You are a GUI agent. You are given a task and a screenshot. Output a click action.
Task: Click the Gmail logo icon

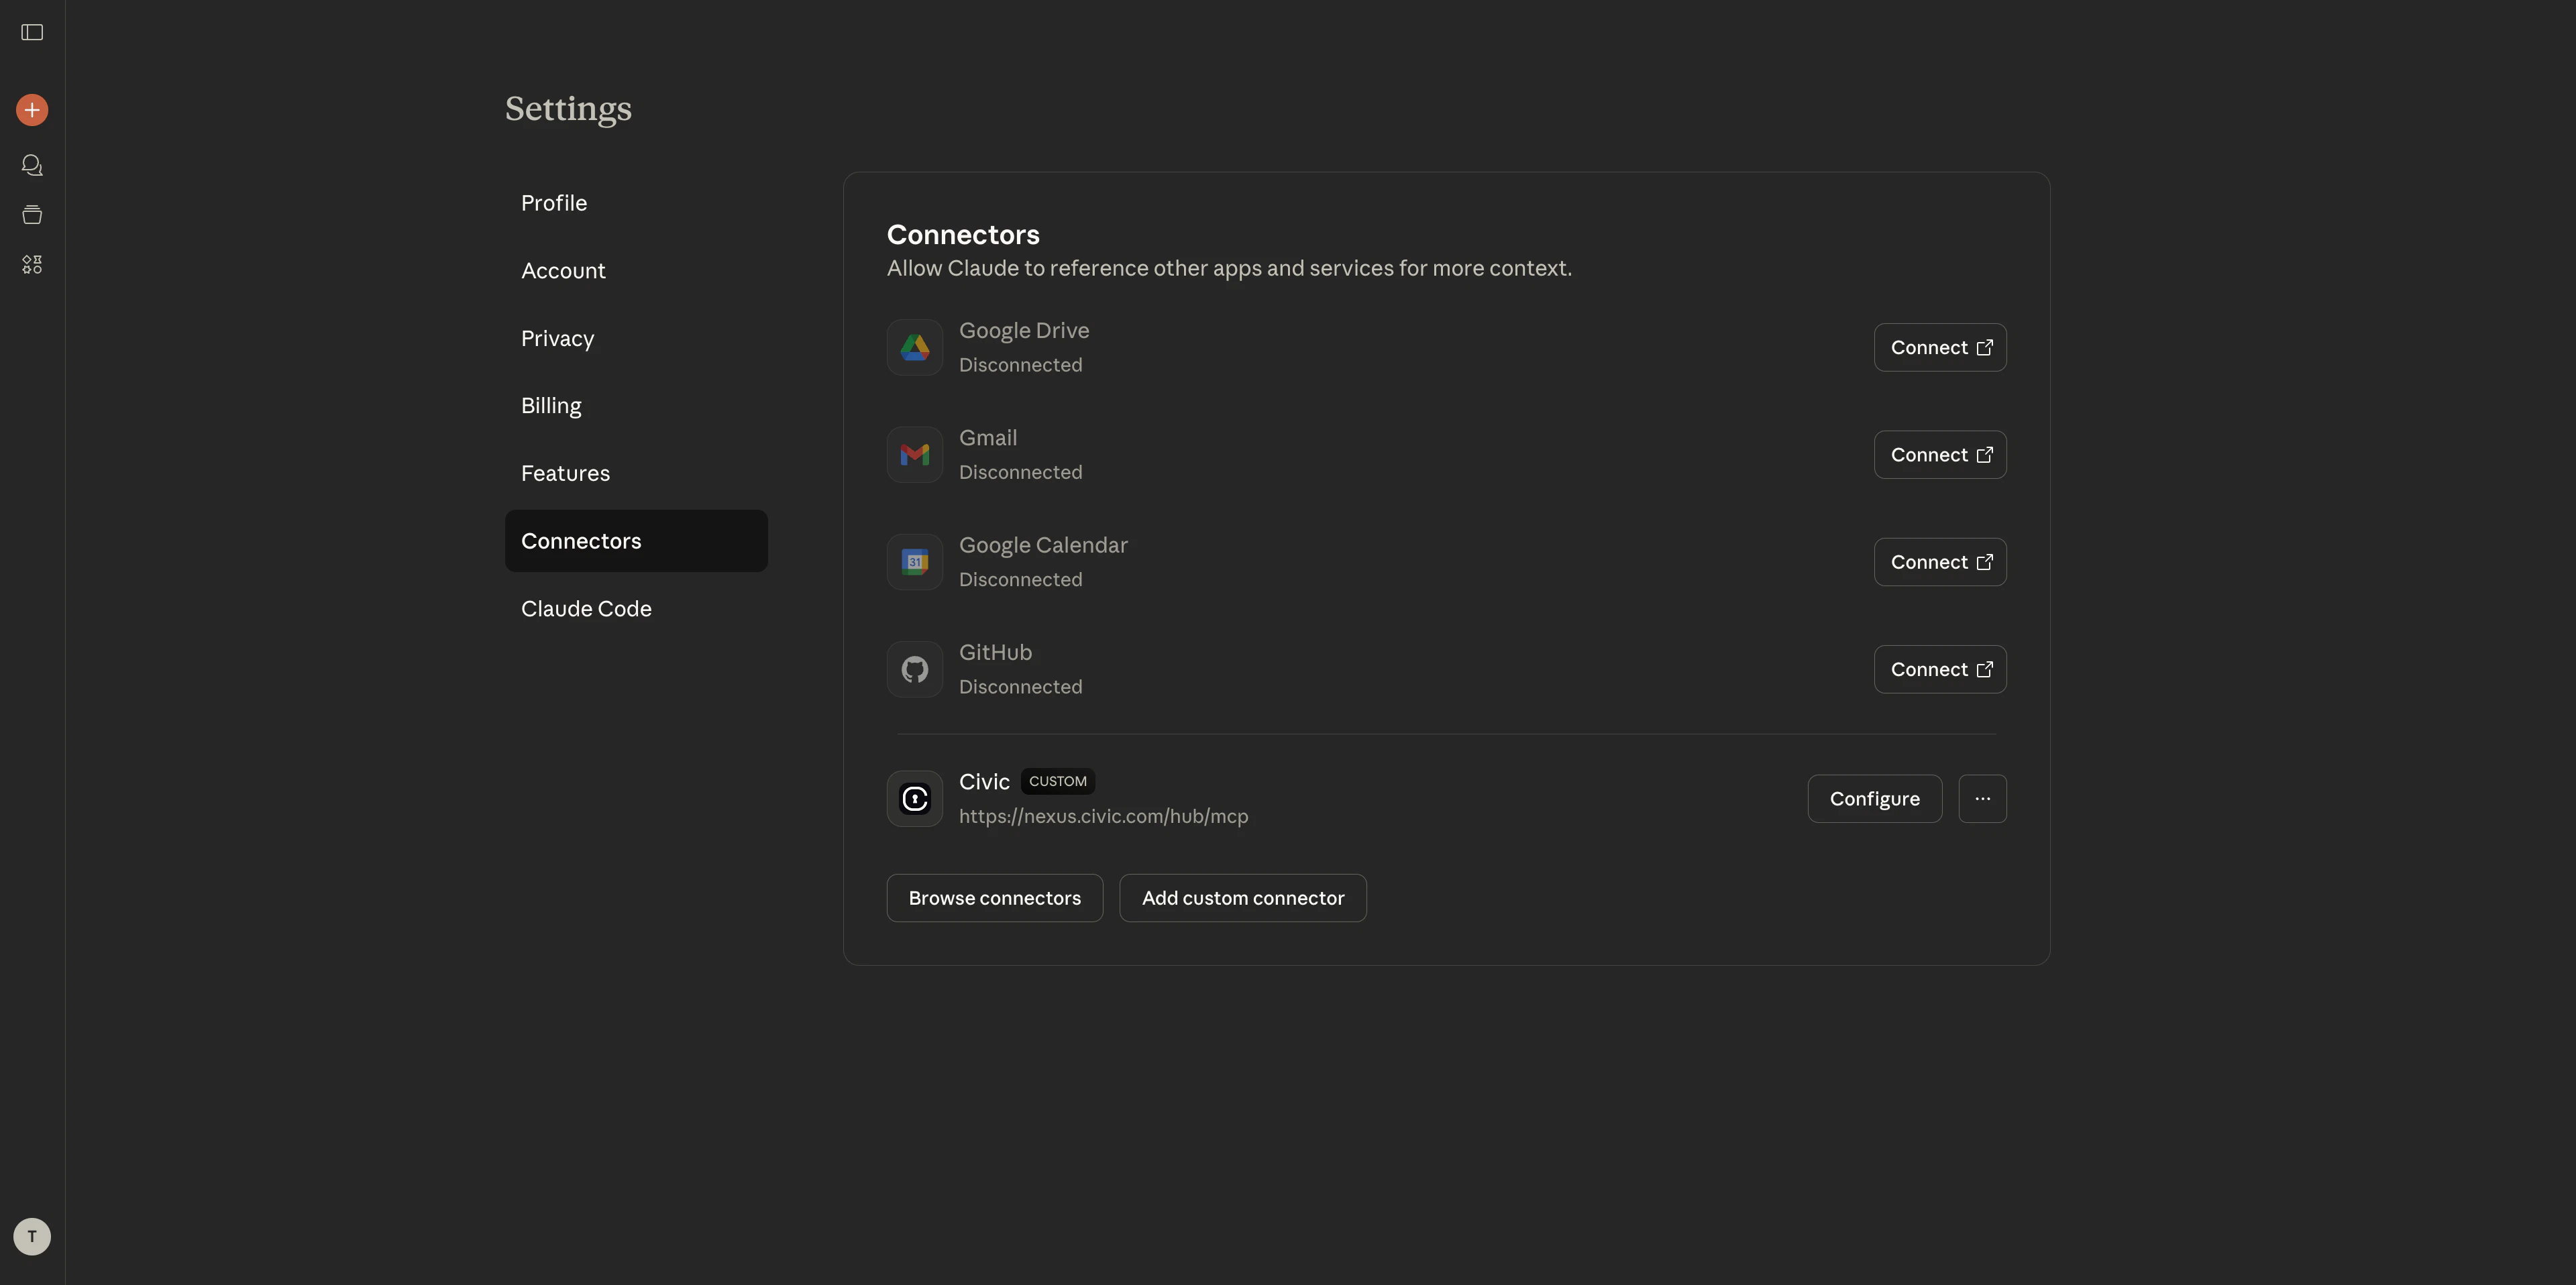(913, 454)
